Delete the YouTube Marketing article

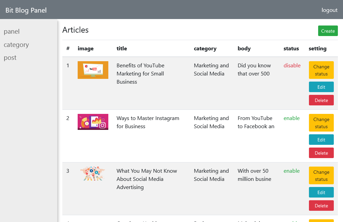[x=321, y=100]
